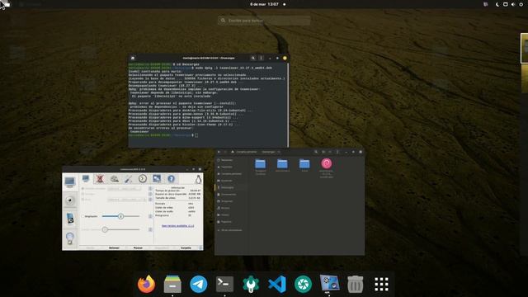Open the tab left of the screwdriver icon

pos(114,179)
